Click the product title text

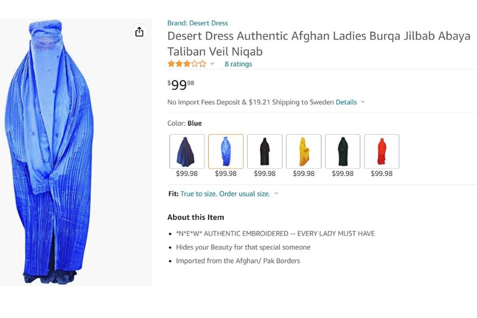click(319, 43)
